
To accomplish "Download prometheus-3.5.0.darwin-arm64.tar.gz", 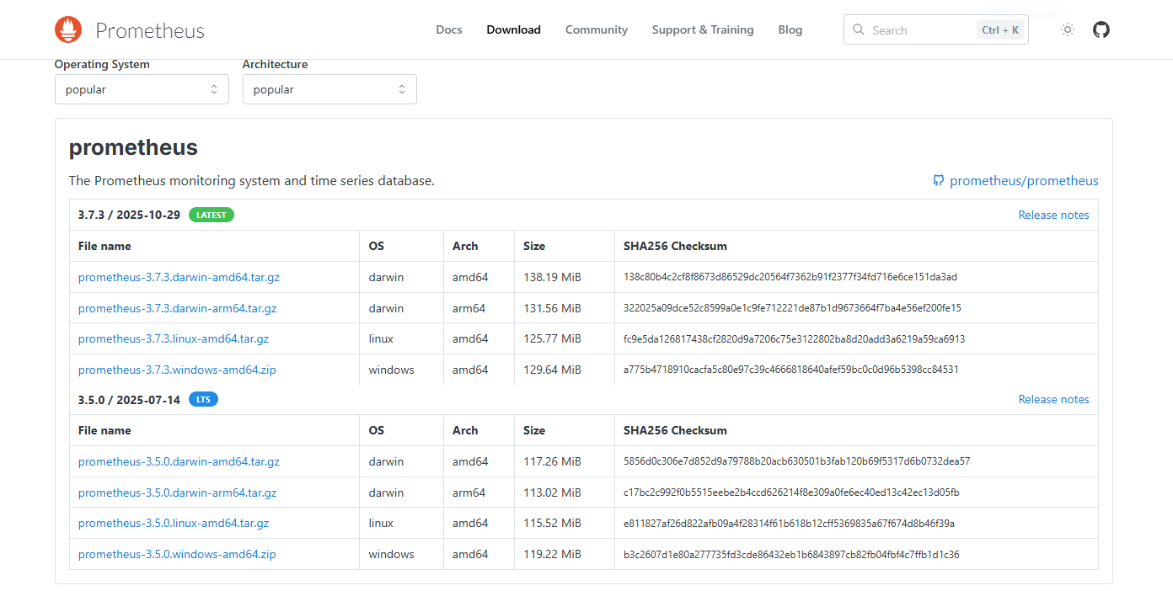I will pos(177,492).
